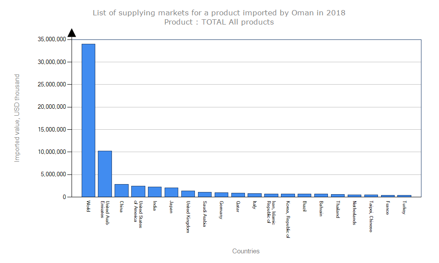The width and height of the screenshot is (439, 263).
Task: Click the 'Imported value, USD thousand' axis title
Action: (x=17, y=118)
